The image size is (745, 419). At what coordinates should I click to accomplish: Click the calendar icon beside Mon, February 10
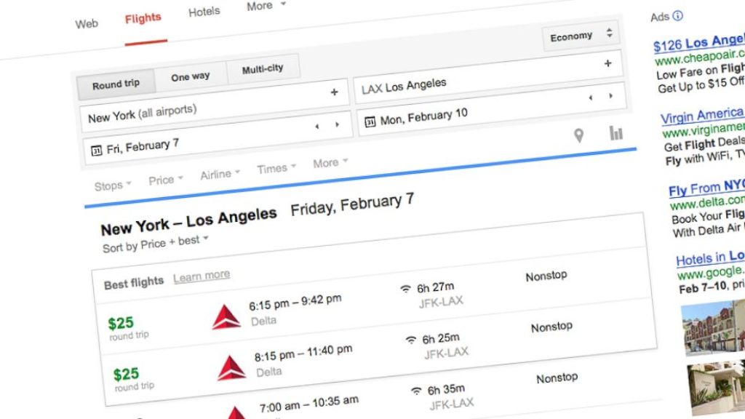[371, 122]
